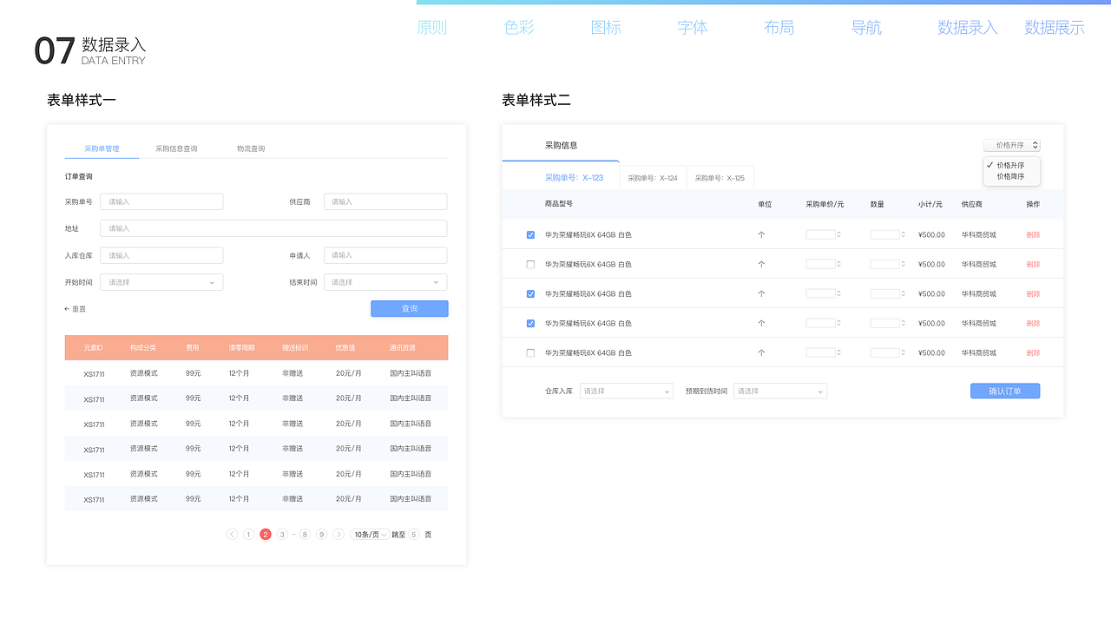Open the 原则 section in top navigation
1111x625 pixels.
coord(431,28)
